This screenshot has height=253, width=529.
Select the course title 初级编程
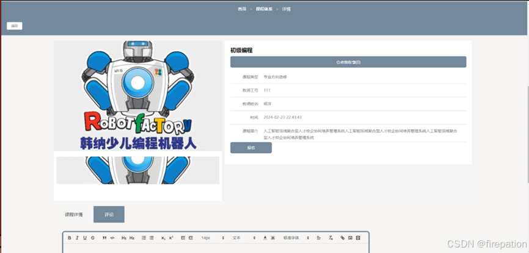point(241,50)
